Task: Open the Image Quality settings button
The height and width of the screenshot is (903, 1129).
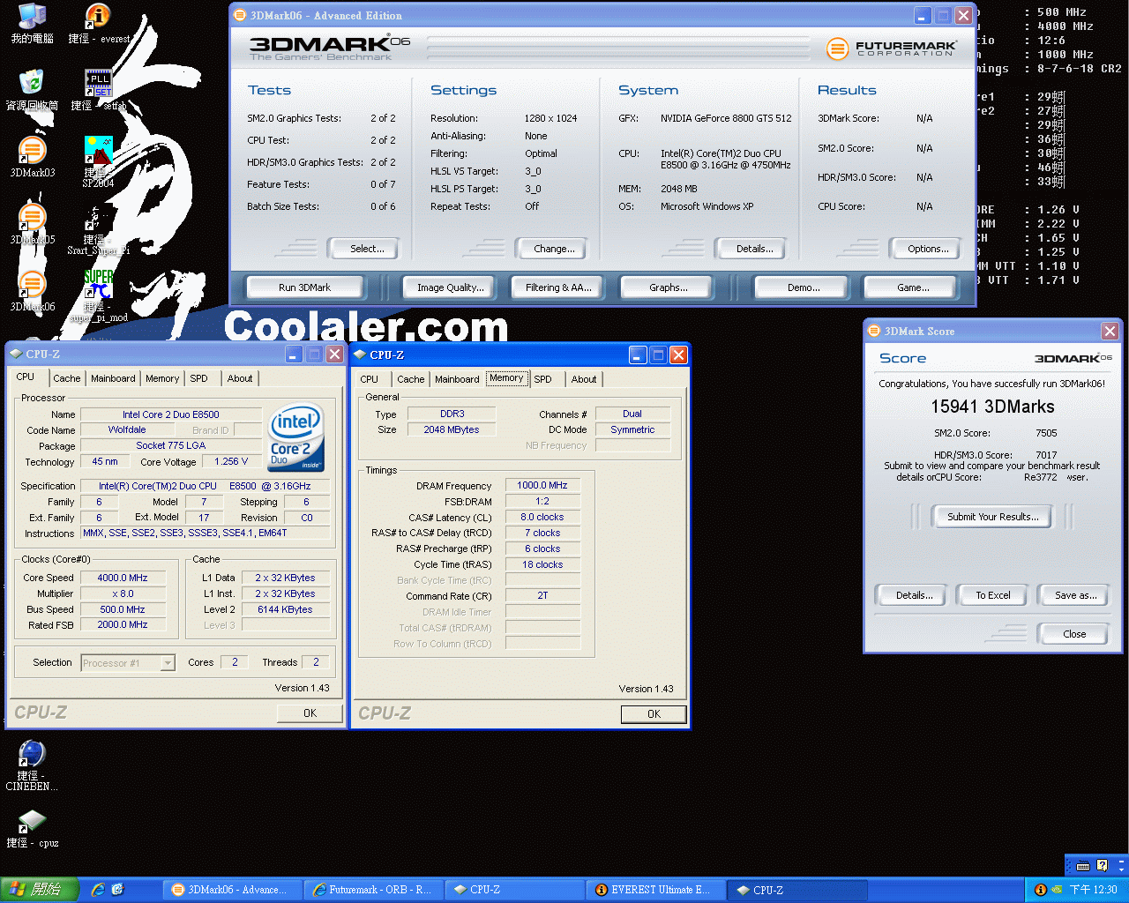Action: 450,287
